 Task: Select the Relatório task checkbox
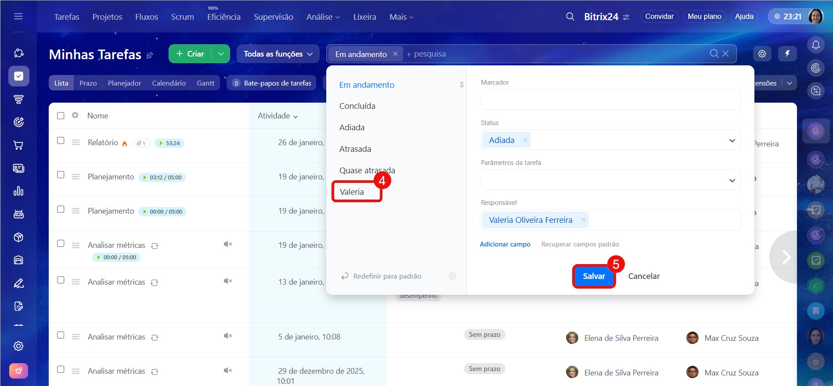[x=61, y=141]
